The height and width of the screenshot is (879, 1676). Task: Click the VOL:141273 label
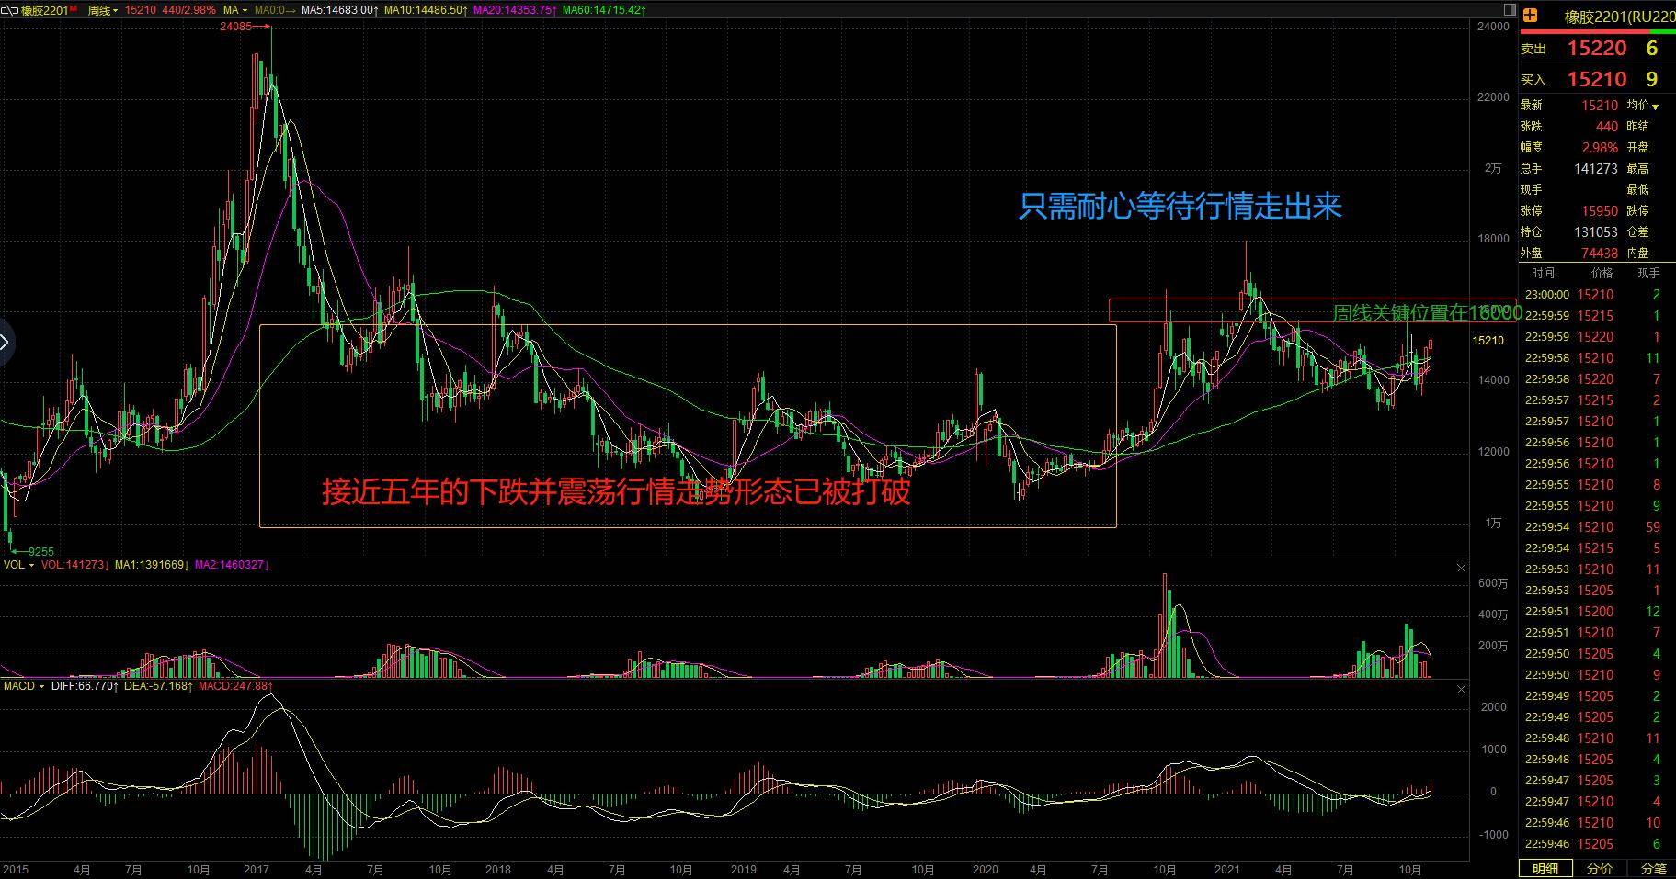click(x=75, y=565)
